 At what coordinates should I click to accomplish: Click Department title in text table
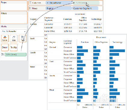[80, 14]
